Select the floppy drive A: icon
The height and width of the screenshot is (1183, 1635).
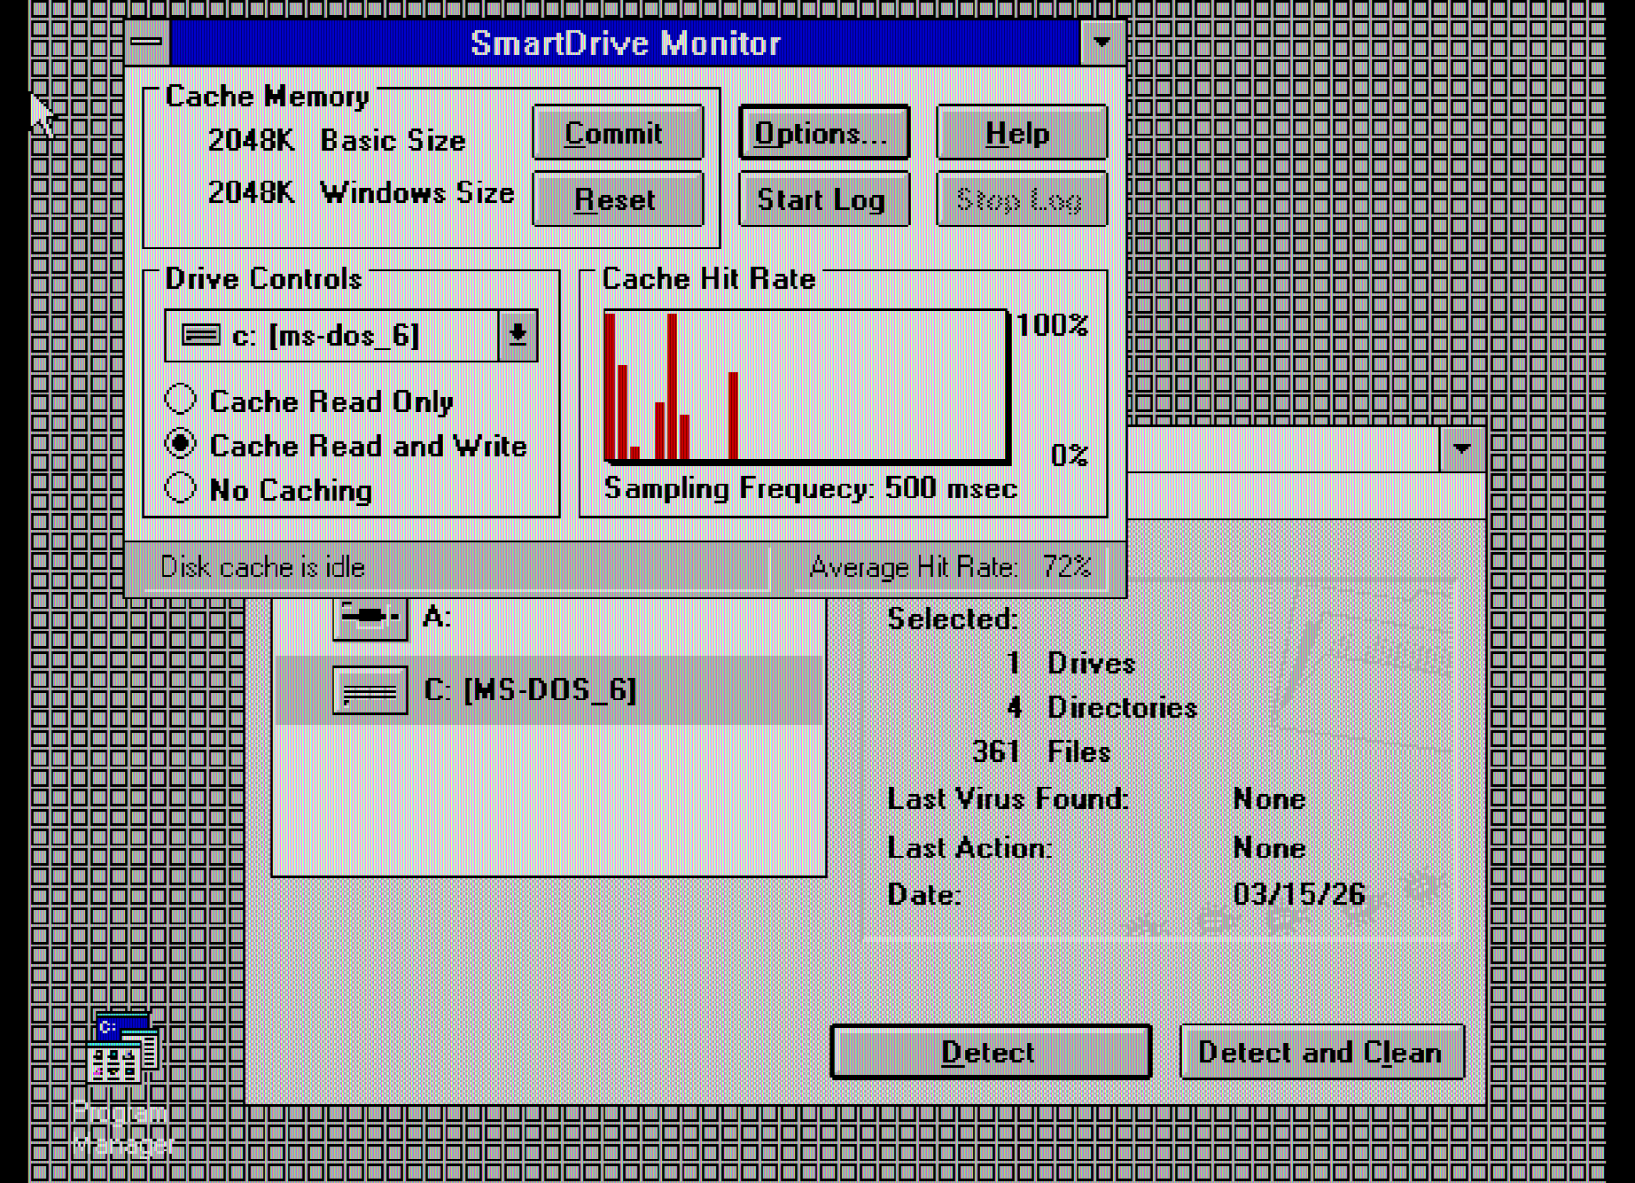[x=369, y=616]
